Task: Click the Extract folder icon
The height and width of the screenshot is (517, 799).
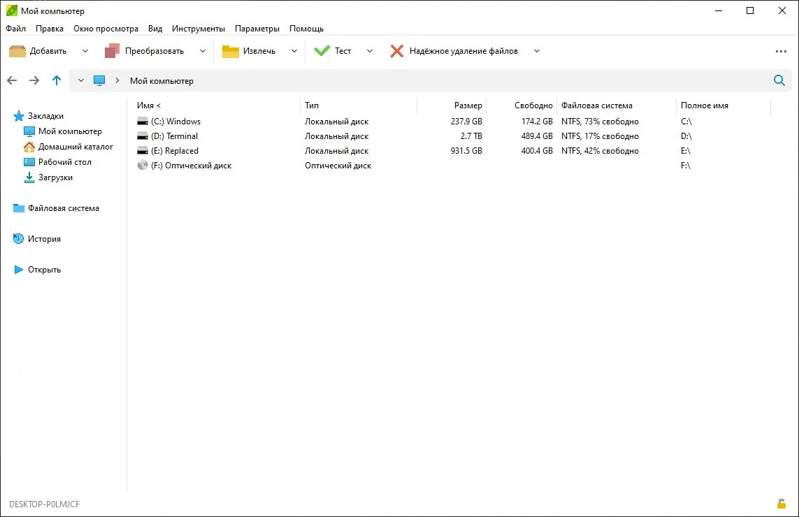Action: [x=231, y=51]
